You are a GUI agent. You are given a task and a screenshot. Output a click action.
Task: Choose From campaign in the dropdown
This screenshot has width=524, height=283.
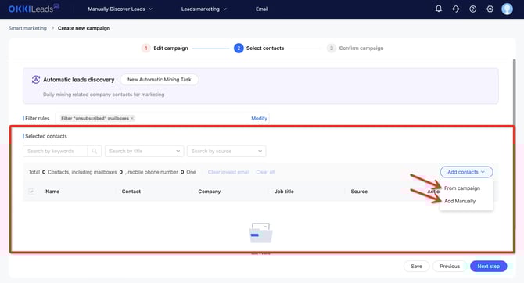(462, 188)
